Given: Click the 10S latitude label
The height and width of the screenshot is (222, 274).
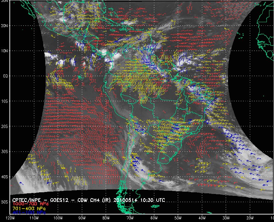Looking at the screenshot, I should [x=5, y=101].
